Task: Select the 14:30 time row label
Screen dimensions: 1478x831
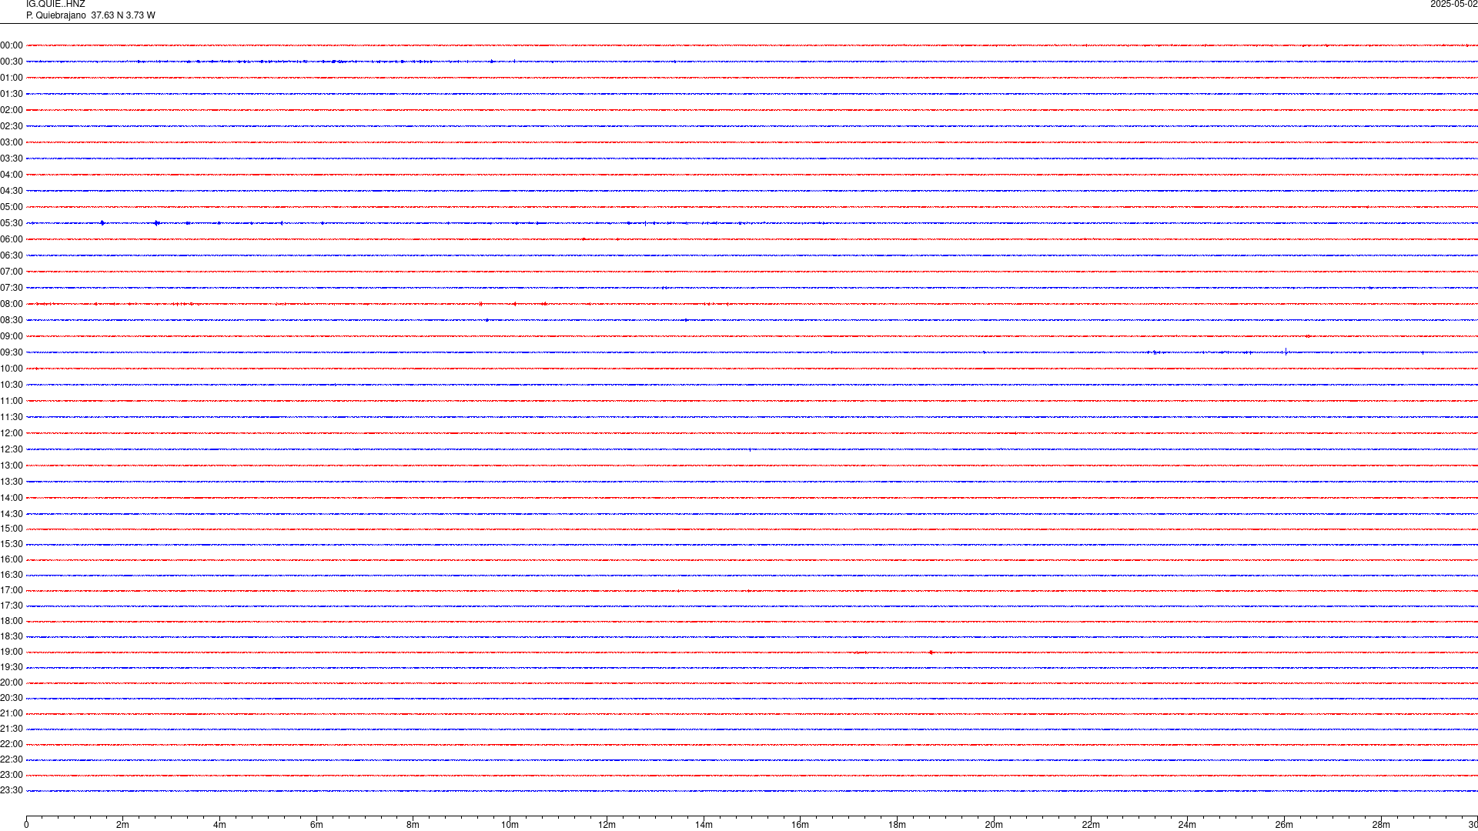Action: click(x=12, y=514)
